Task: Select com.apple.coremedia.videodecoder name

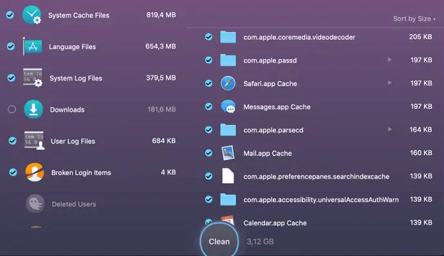Action: pyautogui.click(x=299, y=37)
